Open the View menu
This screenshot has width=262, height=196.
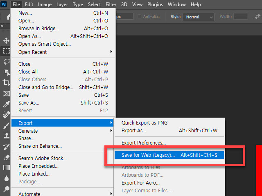pyautogui.click(x=137, y=4)
